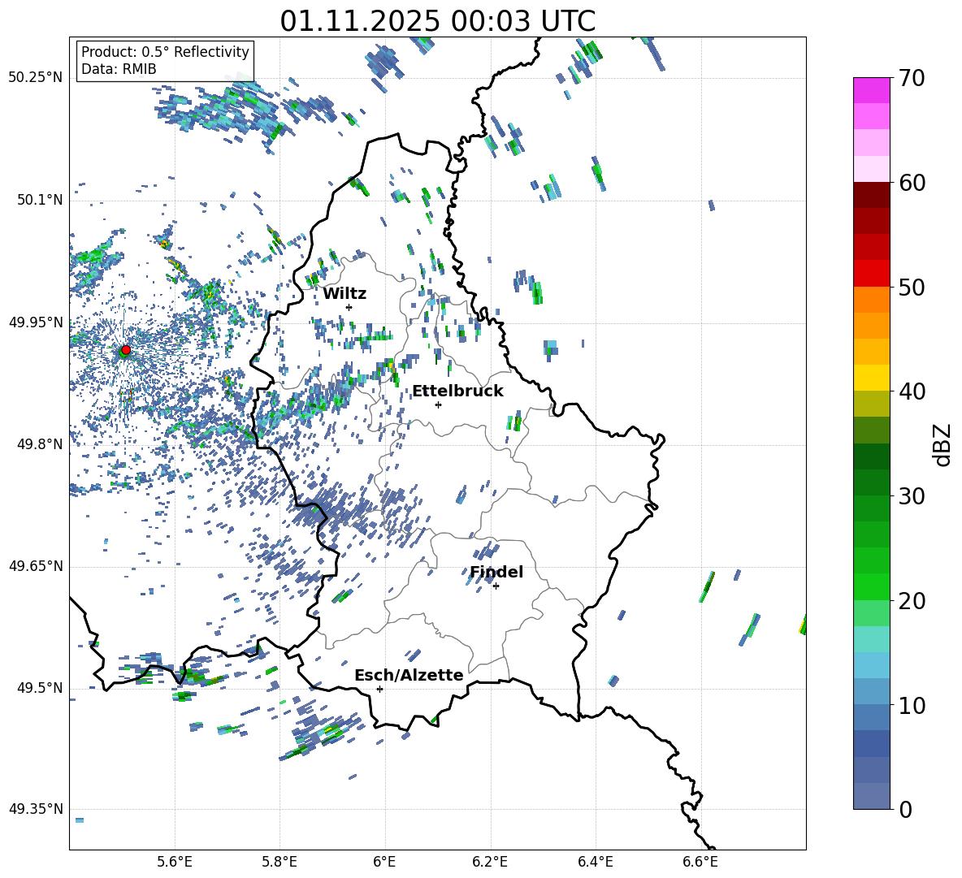Click the 49.65°N latitude label

(x=36, y=566)
